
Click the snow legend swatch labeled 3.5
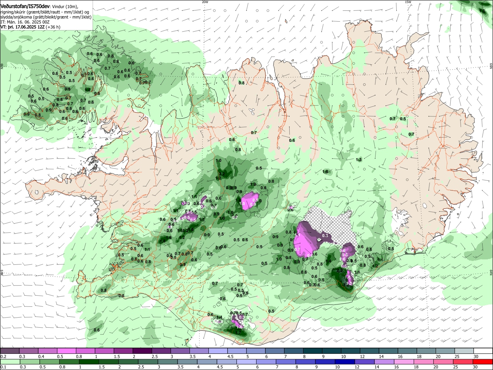(199, 351)
